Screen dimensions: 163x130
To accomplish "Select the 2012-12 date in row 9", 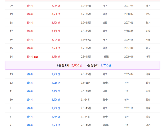I will point(129,108).
